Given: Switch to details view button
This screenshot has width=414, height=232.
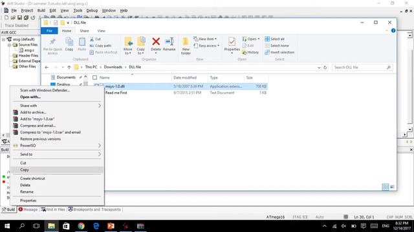Looking at the screenshot, I should click(386, 187).
